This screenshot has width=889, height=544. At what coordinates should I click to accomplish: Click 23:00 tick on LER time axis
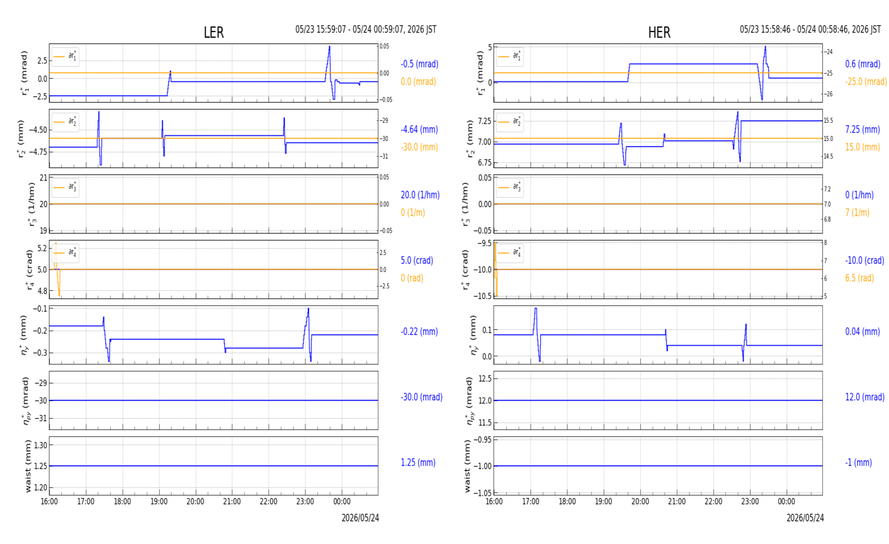(x=305, y=502)
